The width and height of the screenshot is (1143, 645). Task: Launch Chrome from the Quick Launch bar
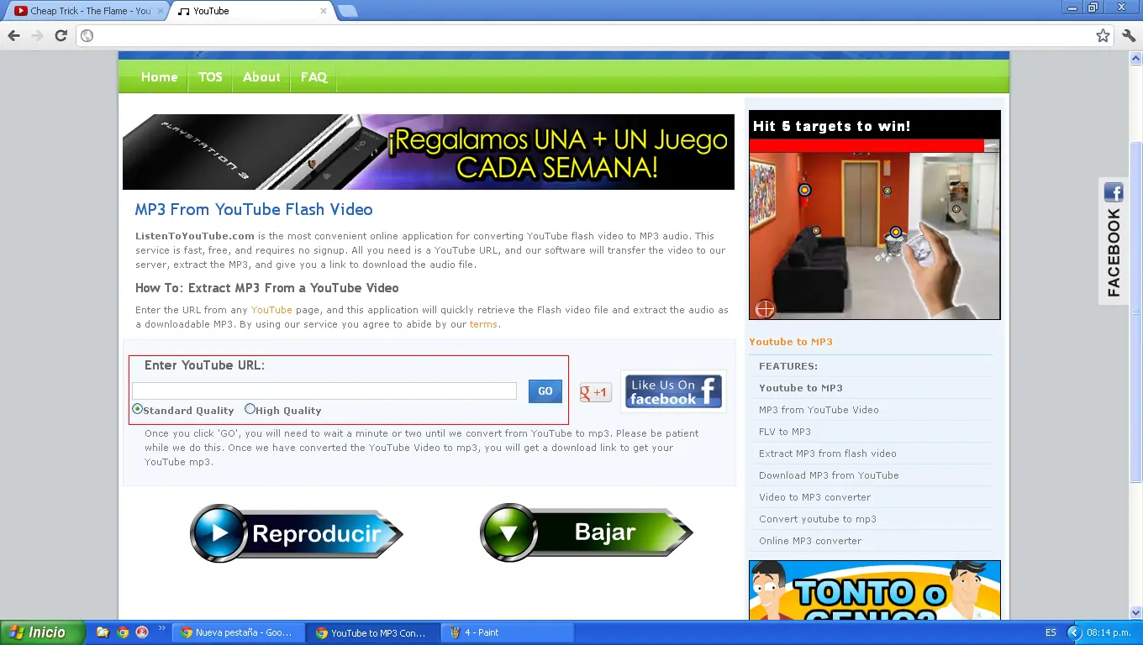[x=123, y=632]
